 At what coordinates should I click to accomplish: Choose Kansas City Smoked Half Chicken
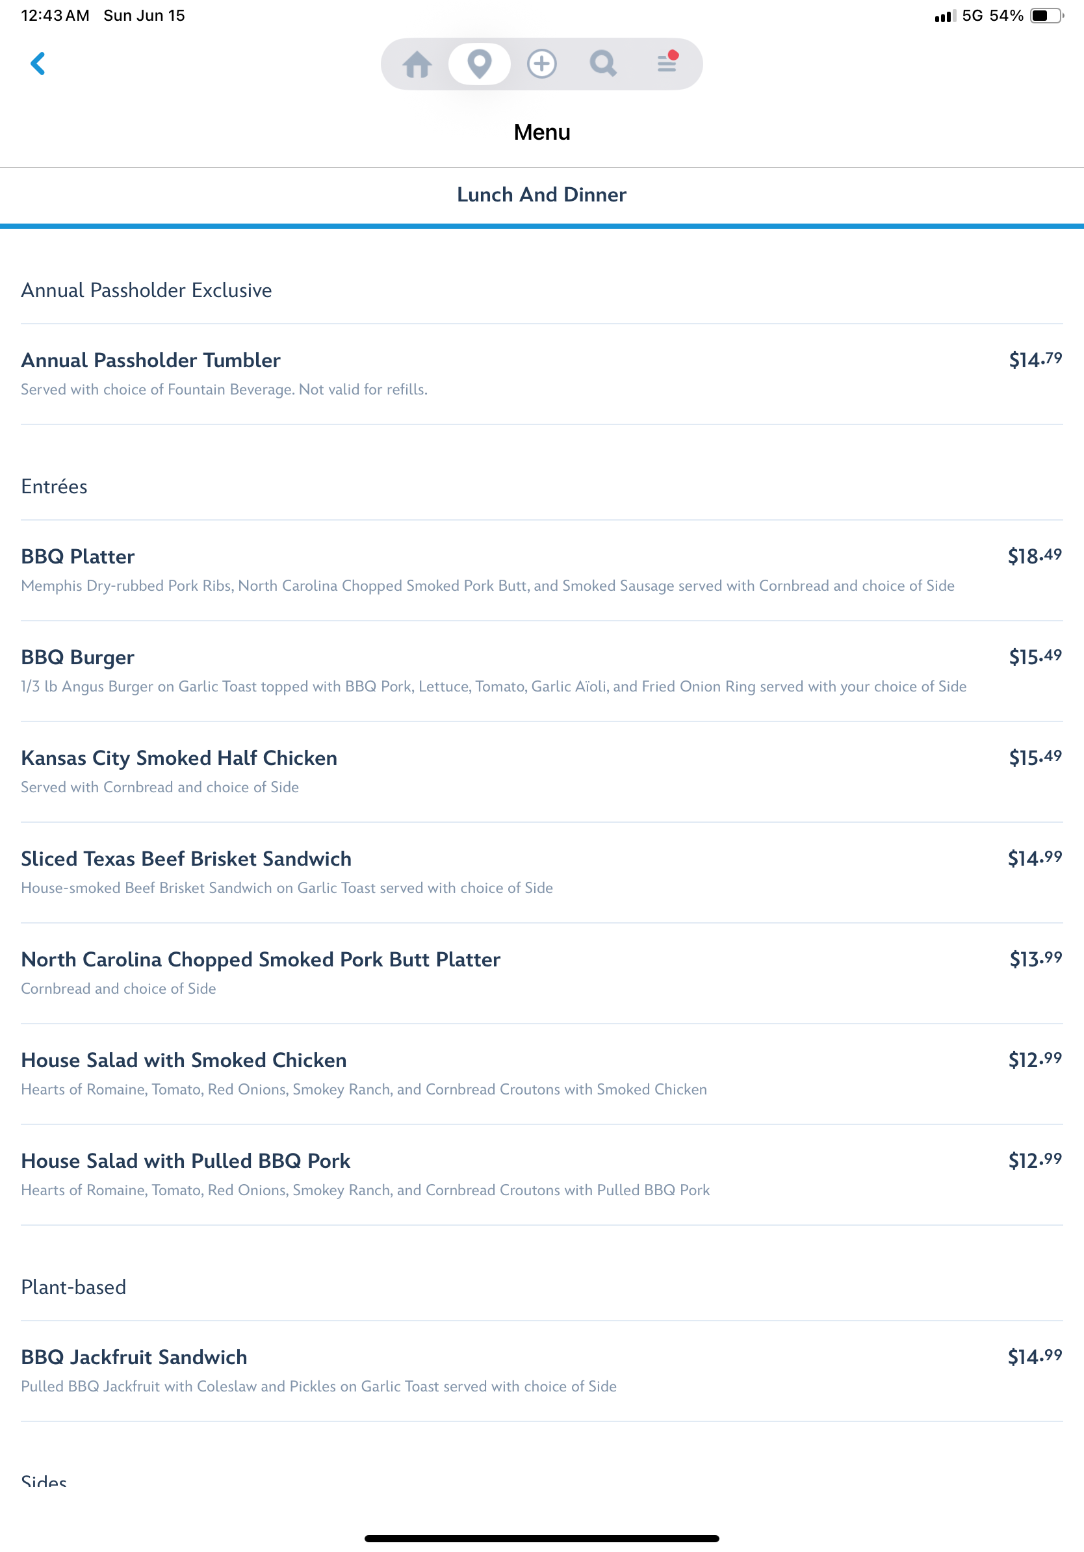pos(179,758)
